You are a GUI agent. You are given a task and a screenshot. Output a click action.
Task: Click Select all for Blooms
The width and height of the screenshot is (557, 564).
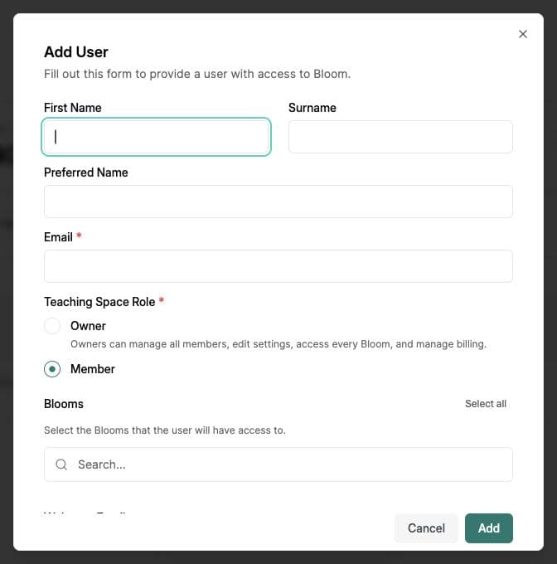pos(486,404)
